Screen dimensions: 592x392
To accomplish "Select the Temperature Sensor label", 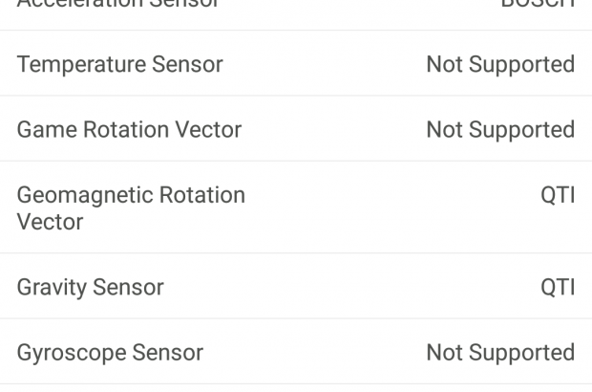I will click(x=119, y=65).
